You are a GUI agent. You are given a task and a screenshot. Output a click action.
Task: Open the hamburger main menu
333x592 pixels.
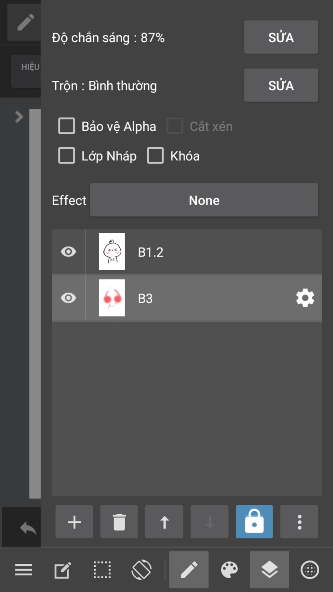click(23, 570)
